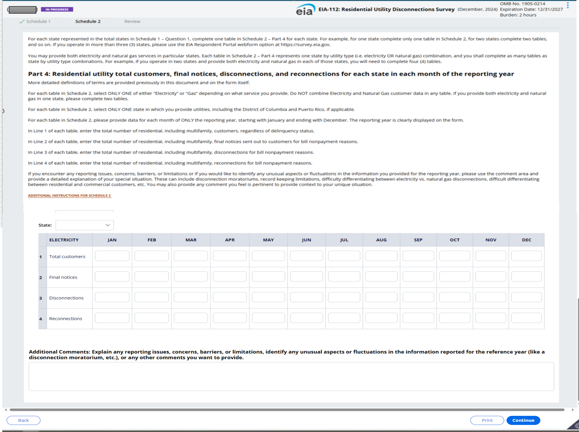Click the horizontal scrollbar track
This screenshot has width=579, height=432.
(287, 410)
